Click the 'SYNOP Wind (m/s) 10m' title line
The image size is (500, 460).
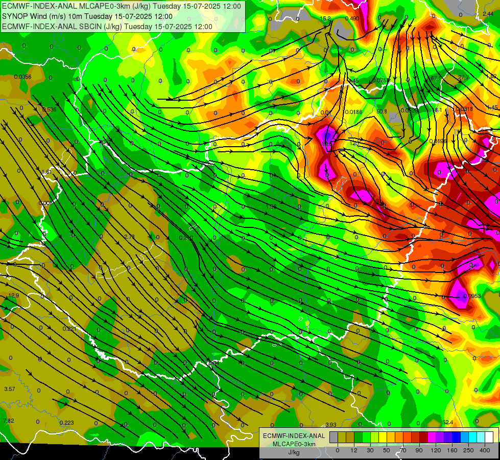pyautogui.click(x=87, y=16)
